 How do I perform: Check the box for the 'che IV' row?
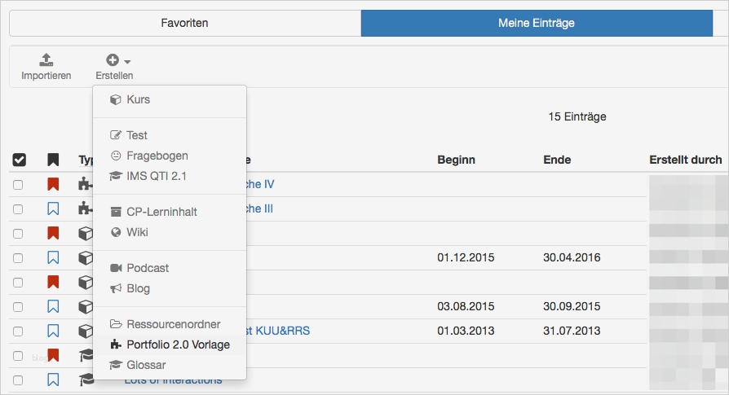tap(18, 185)
